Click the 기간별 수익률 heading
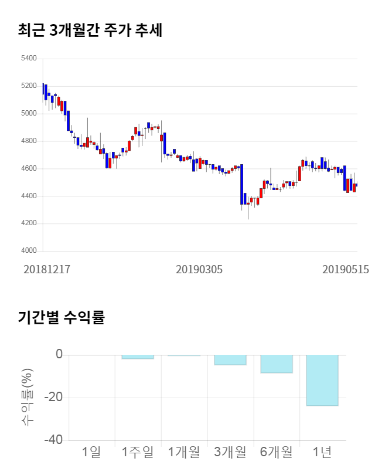This screenshot has width=375, height=475. click(x=62, y=317)
